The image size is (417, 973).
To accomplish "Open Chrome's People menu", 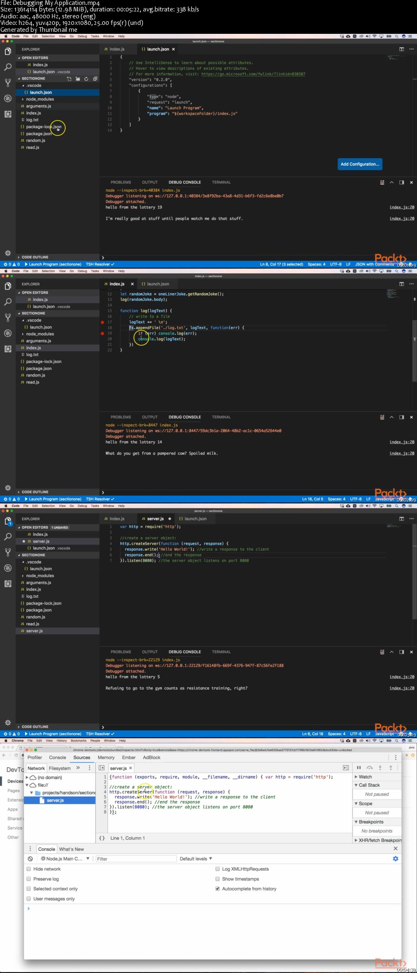I will pyautogui.click(x=95, y=741).
